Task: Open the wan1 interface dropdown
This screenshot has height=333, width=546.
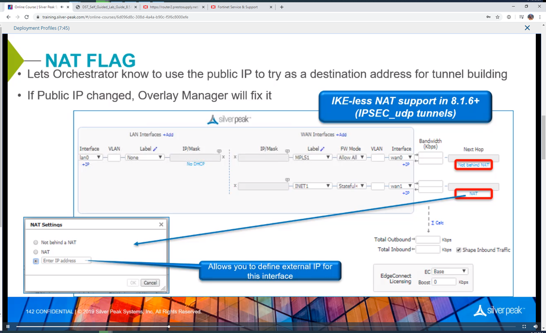Action: point(401,186)
